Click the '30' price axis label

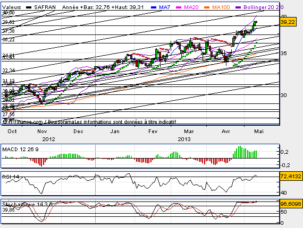click(x=283, y=95)
